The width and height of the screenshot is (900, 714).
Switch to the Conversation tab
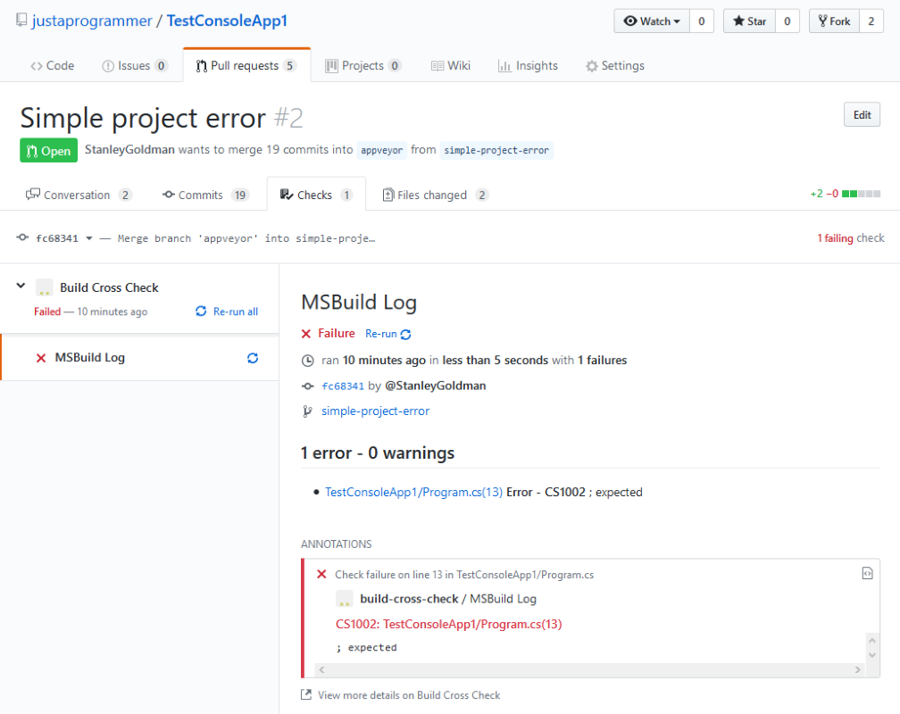click(79, 195)
